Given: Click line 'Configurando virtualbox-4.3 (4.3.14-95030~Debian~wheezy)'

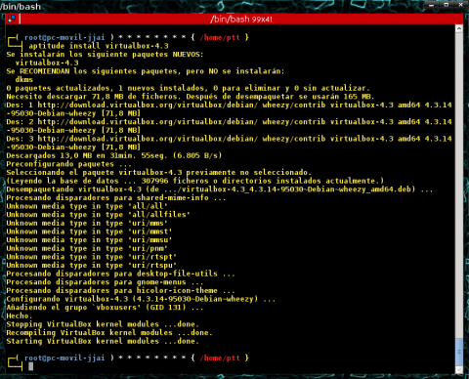Looking at the screenshot, I should tap(141, 299).
